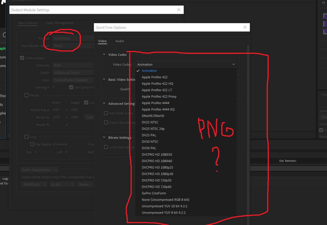The image size is (327, 225).
Task: Open the Color Management tab
Action: [x=60, y=23]
